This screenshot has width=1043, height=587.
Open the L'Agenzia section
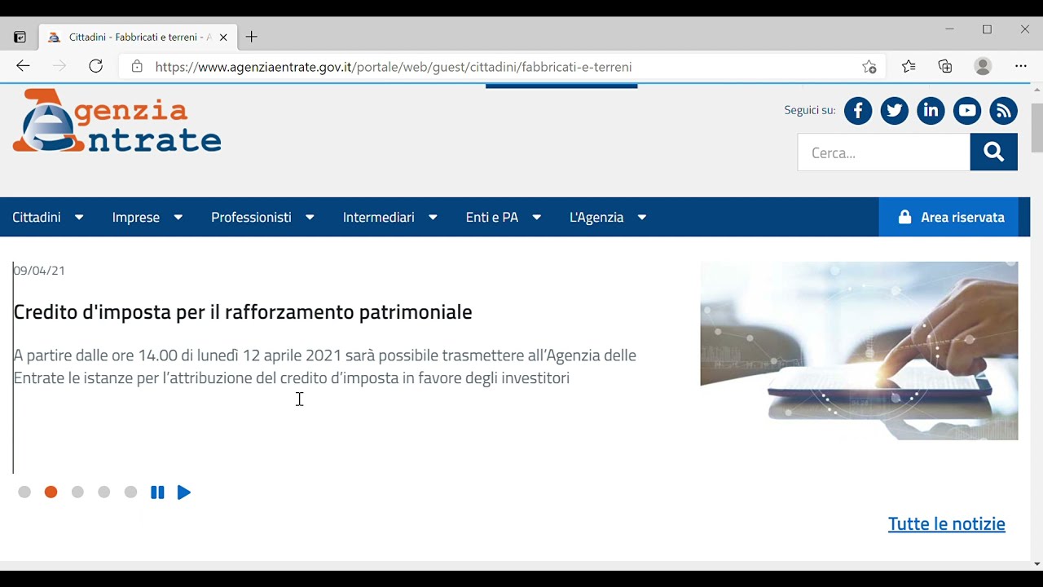point(596,217)
